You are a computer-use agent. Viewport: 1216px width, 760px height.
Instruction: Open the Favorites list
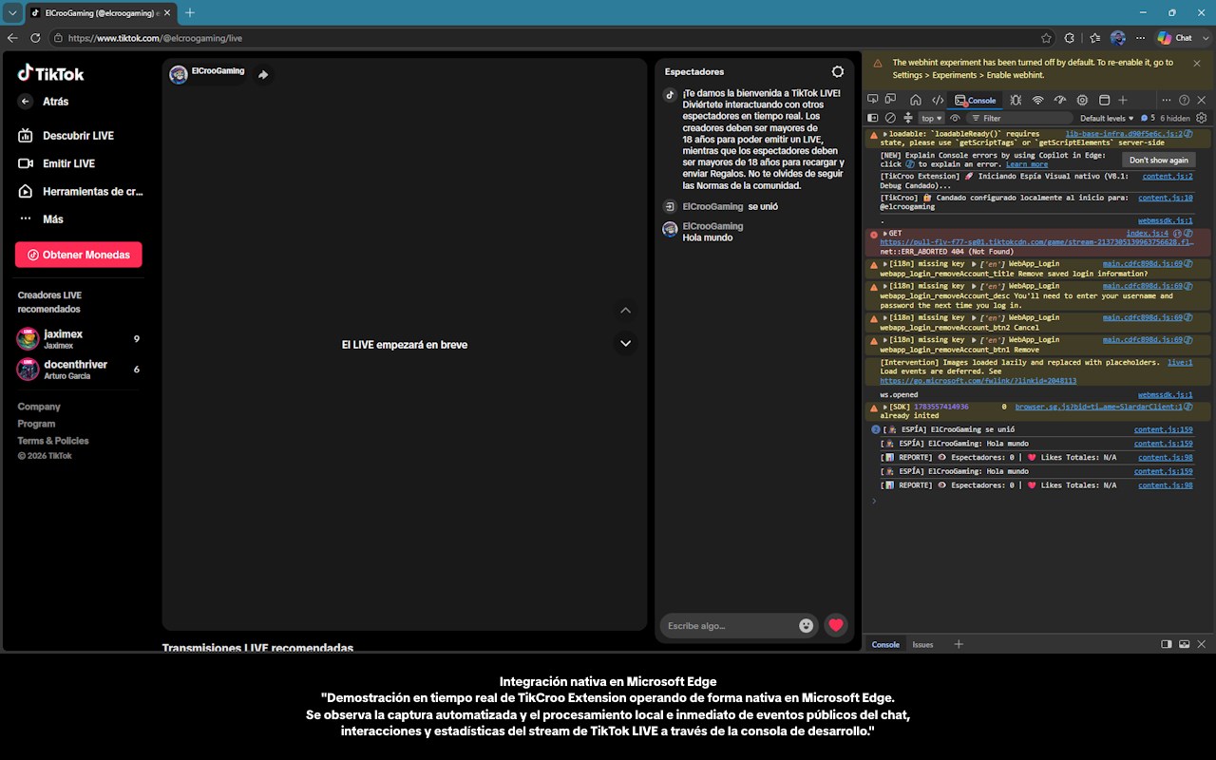click(x=1094, y=38)
